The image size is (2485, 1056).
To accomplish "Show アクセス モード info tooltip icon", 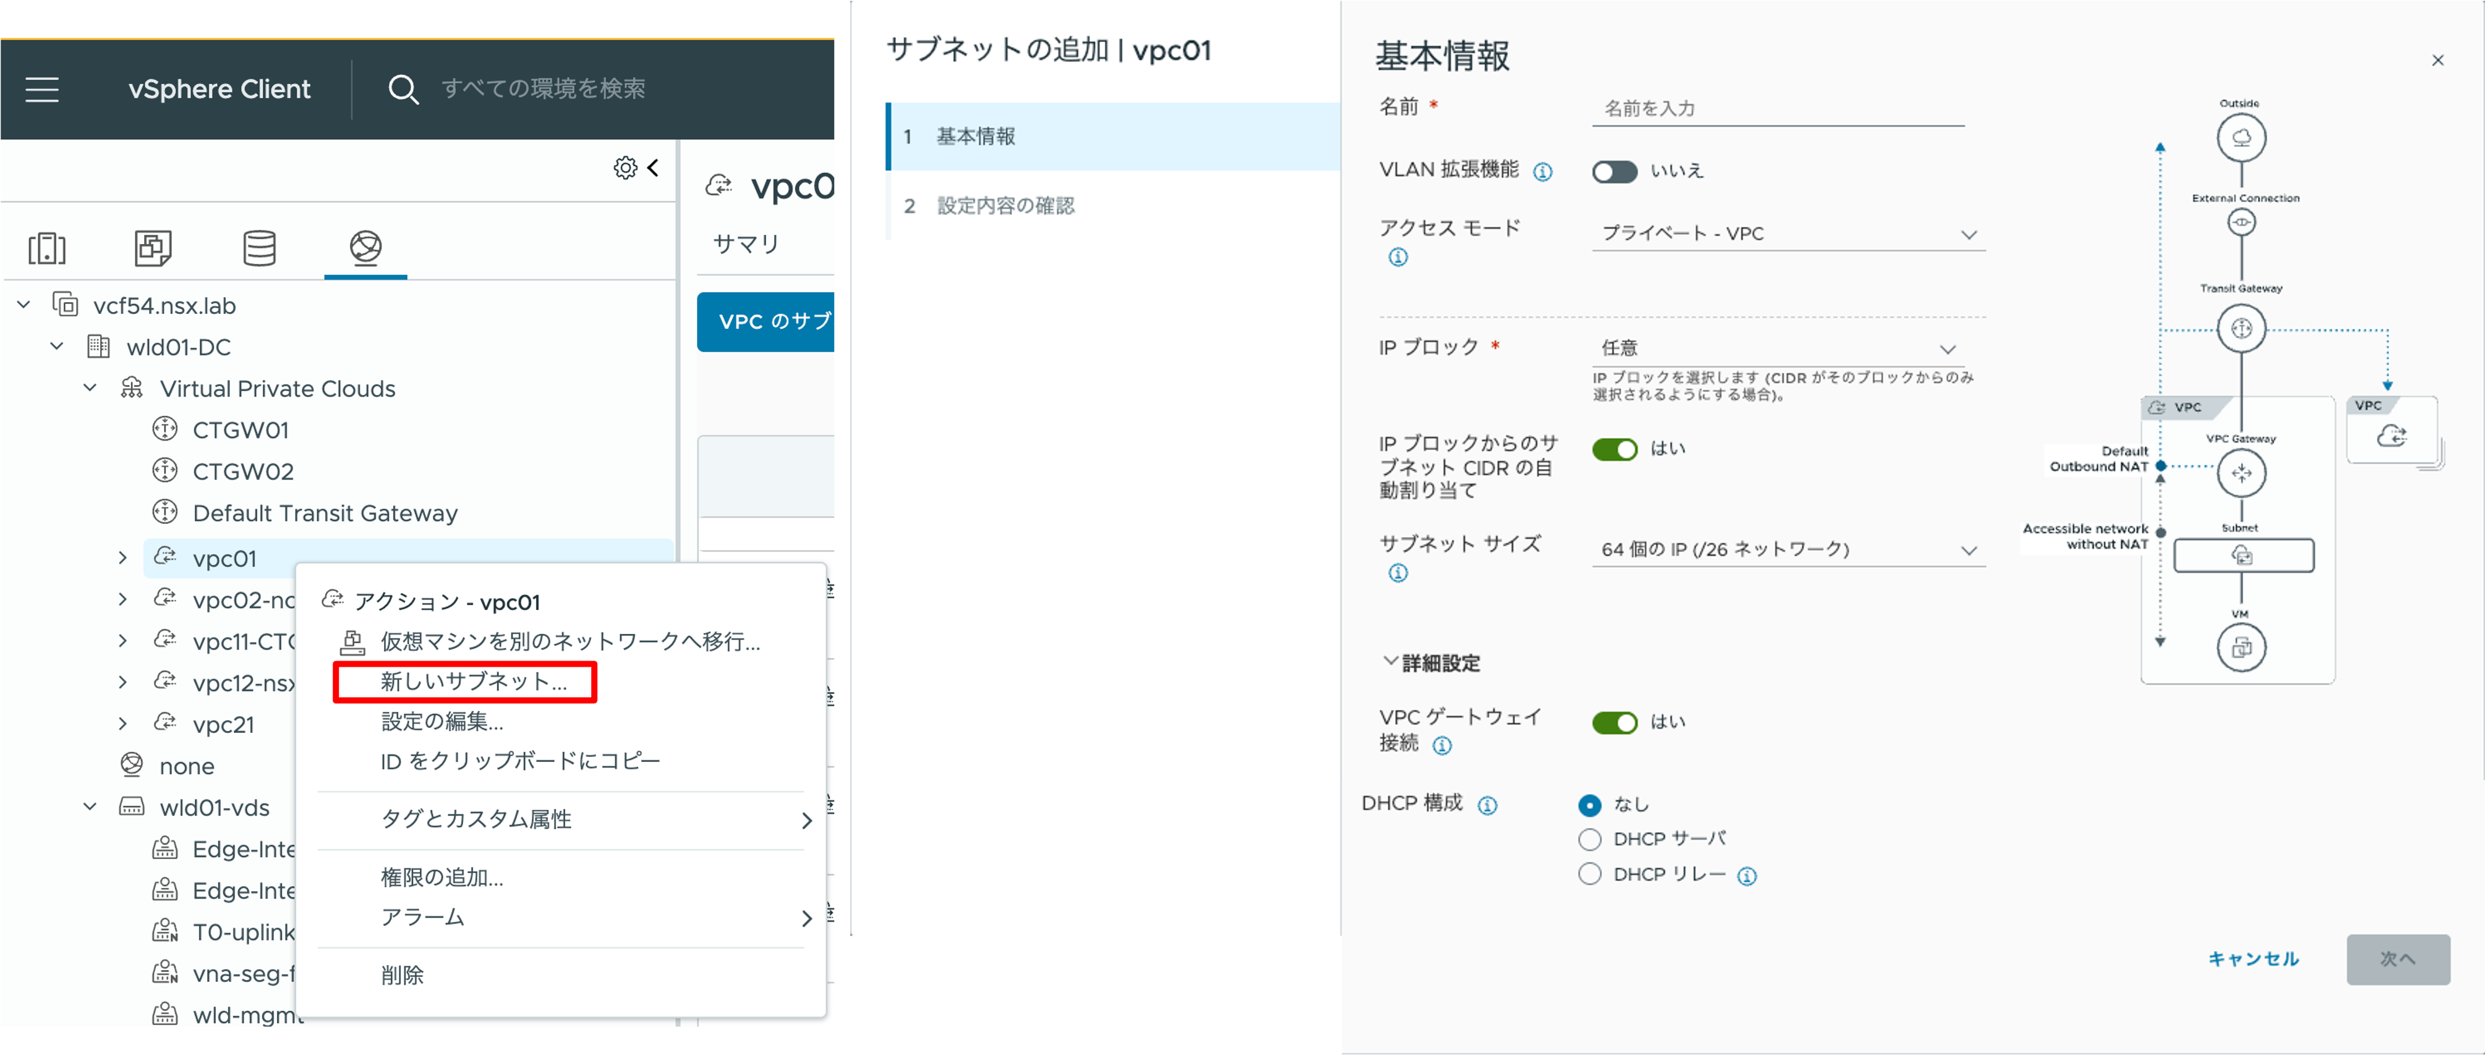I will 1398,258.
